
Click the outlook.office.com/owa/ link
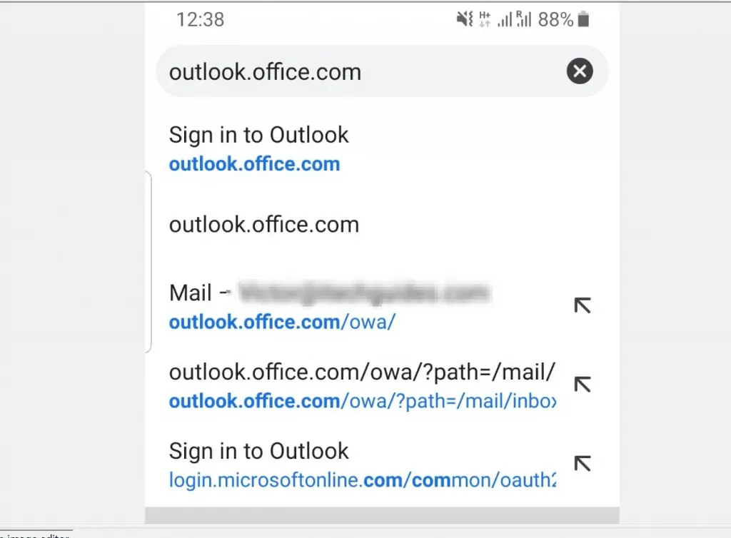point(281,322)
